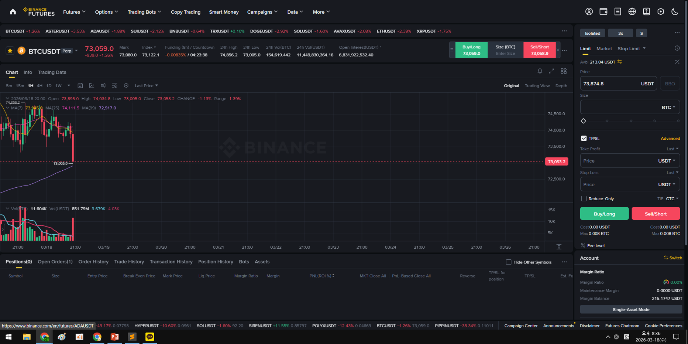Open Fee level percent icon
688x344 pixels.
tap(583, 246)
